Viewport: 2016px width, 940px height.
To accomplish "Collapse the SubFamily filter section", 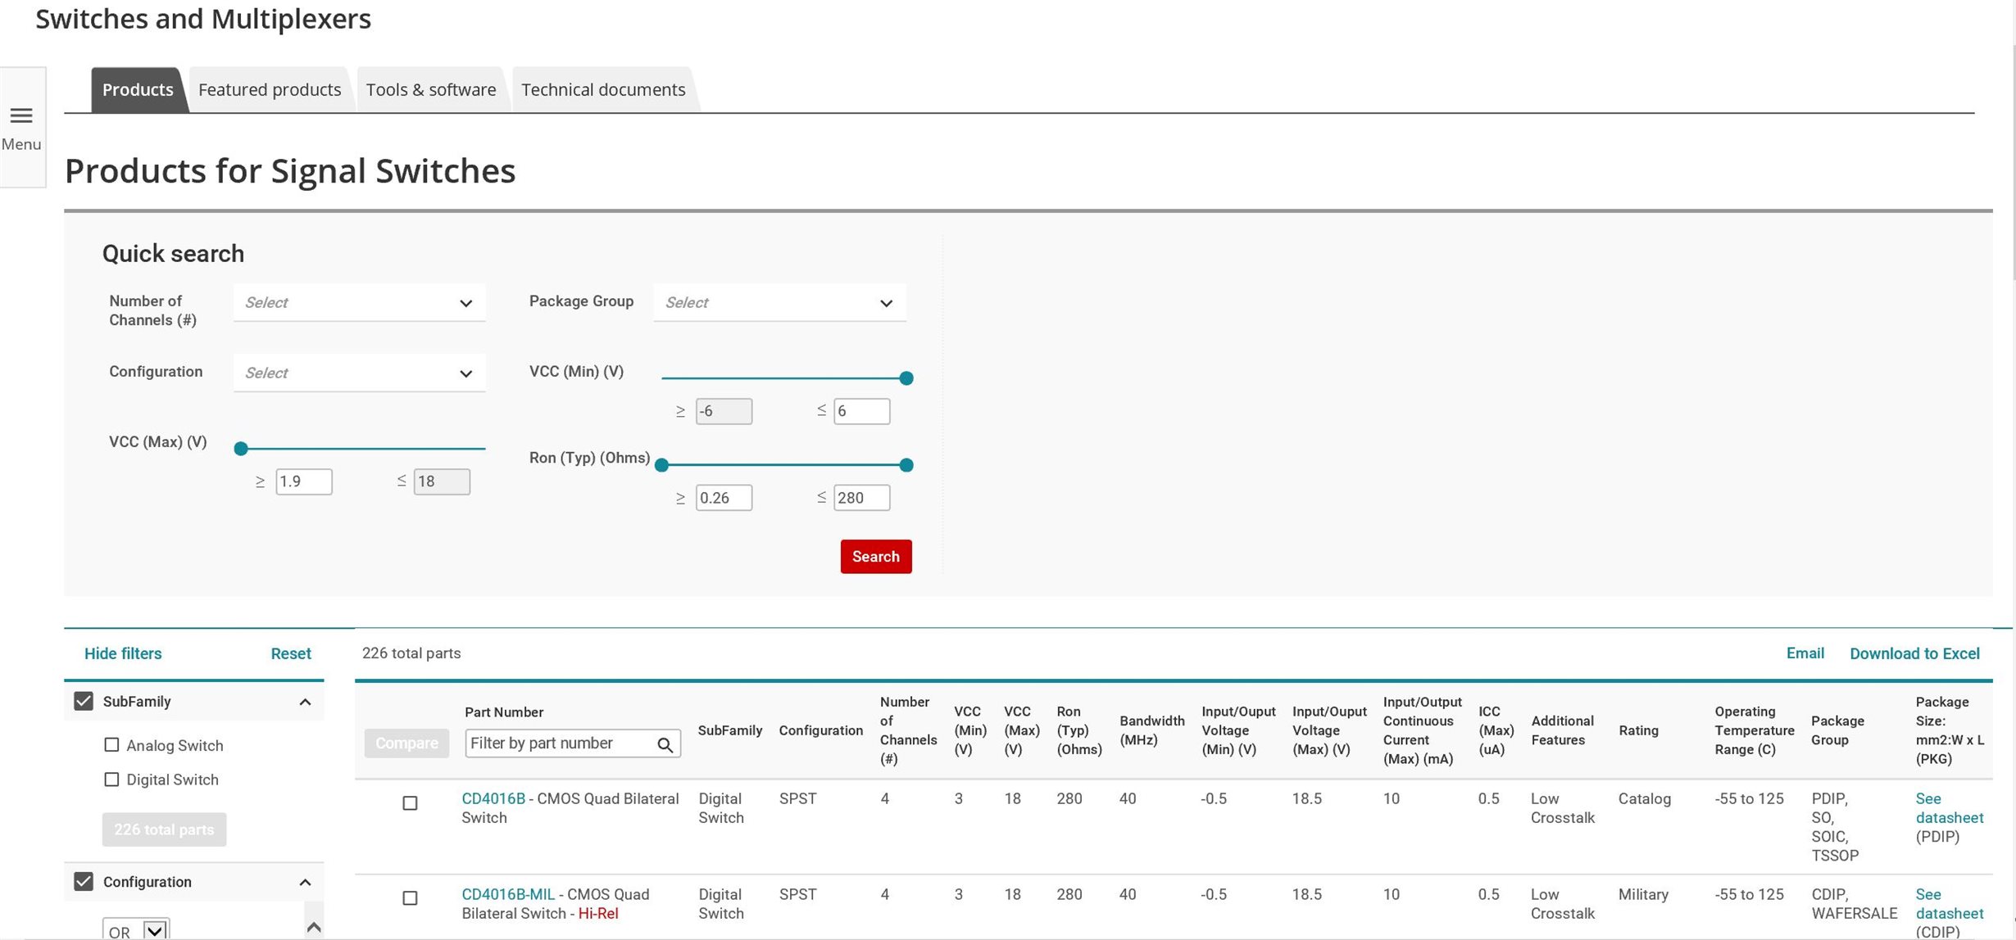I will point(305,702).
